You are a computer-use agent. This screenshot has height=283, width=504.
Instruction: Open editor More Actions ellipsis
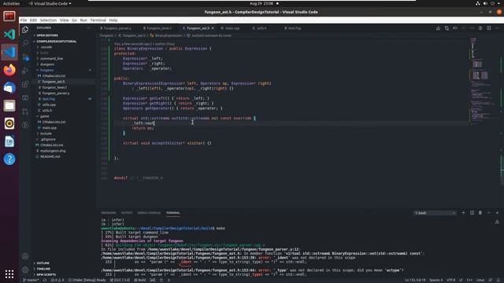click(x=497, y=28)
